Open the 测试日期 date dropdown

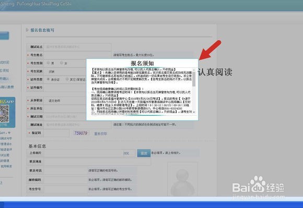(x=65, y=116)
